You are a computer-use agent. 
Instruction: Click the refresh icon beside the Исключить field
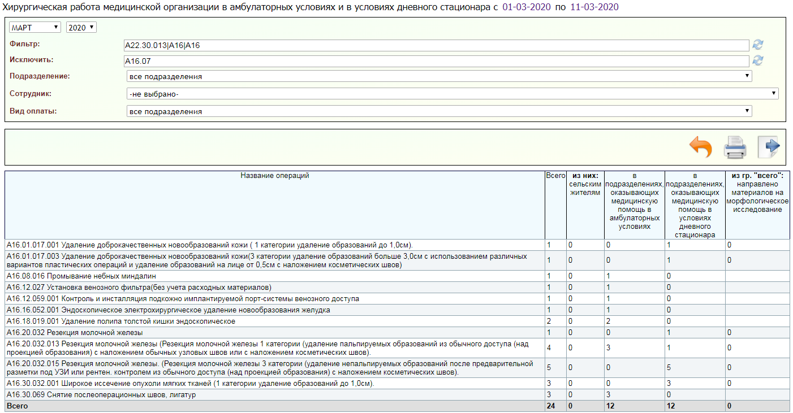click(x=758, y=60)
